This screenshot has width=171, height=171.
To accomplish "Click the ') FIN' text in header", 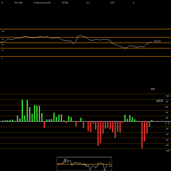I will coord(112,3).
